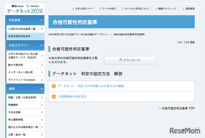The height and width of the screenshot is (138, 205).
Task: Click chevron arrow next to マナビジョン Compass
Action: point(42,80)
